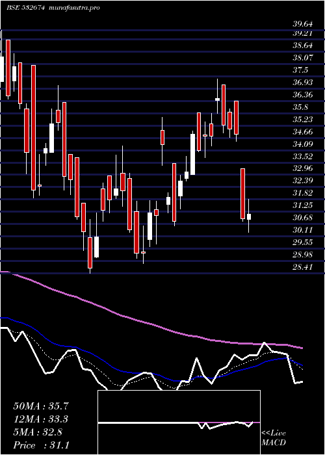Click the 28.98 price axis label
This screenshot has height=455, width=325.
303,255
